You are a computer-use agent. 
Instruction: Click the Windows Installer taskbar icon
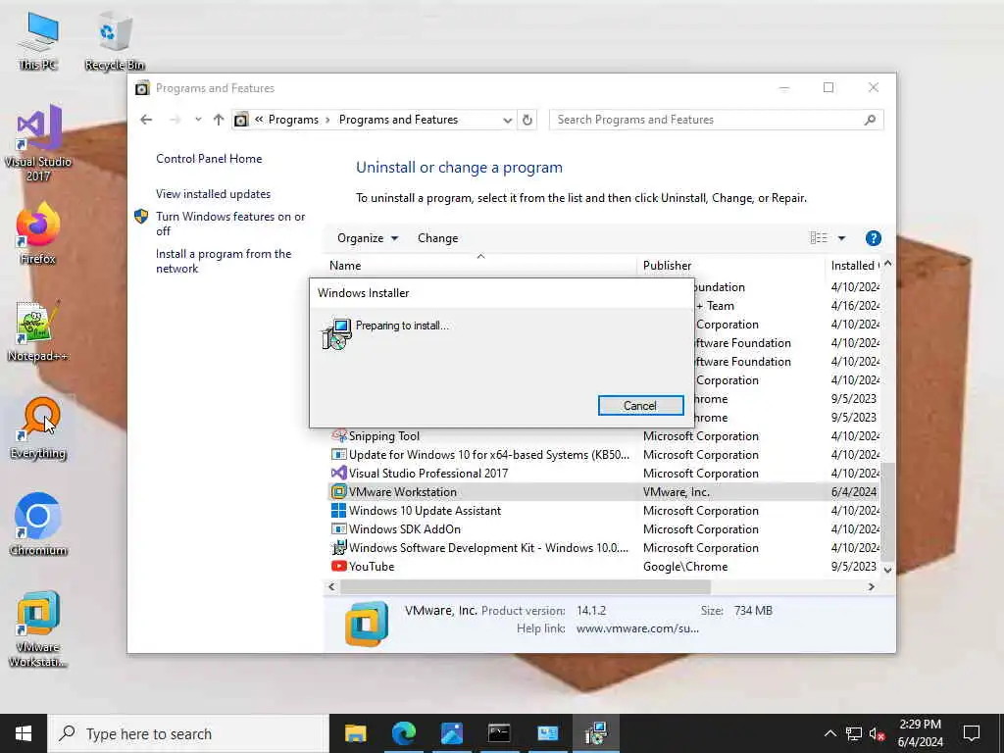[595, 733]
